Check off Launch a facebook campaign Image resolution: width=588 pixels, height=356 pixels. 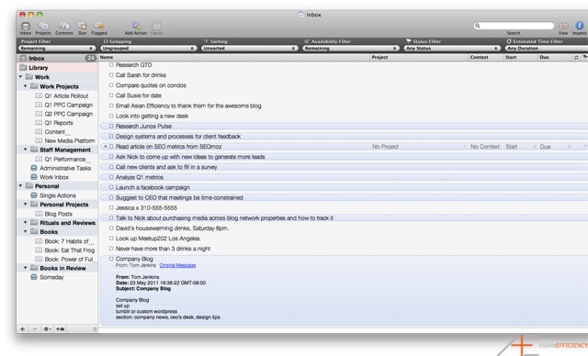111,187
